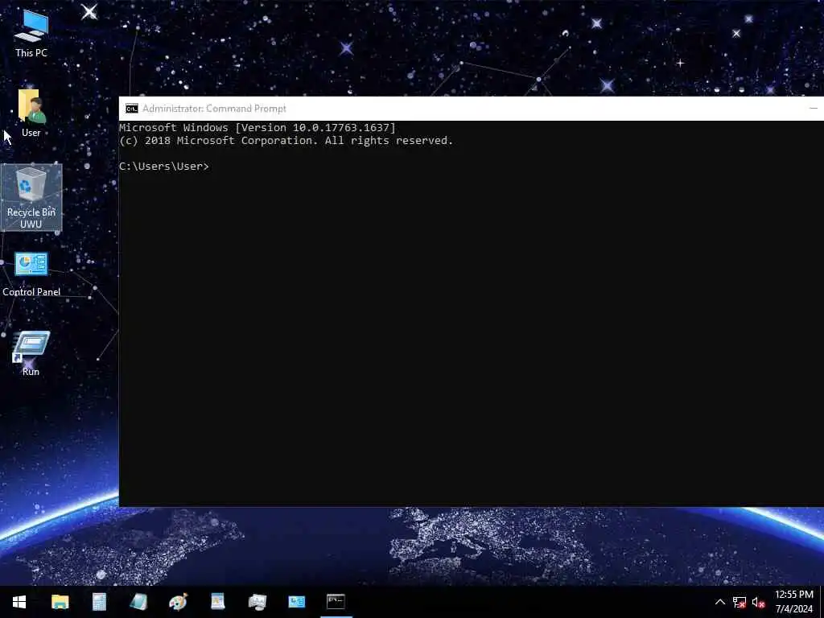Select the User folder desktop icon
The height and width of the screenshot is (618, 824).
(31, 113)
